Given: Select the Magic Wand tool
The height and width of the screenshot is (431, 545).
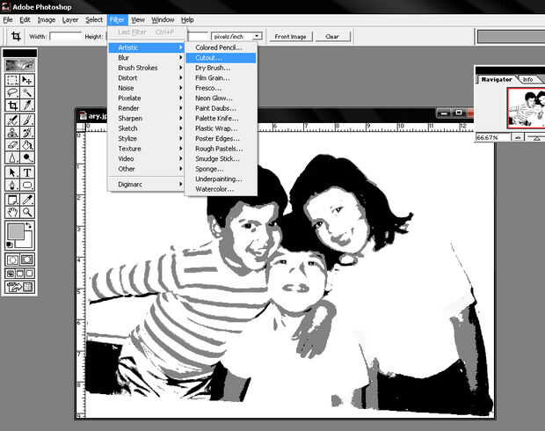Looking at the screenshot, I should 27,92.
